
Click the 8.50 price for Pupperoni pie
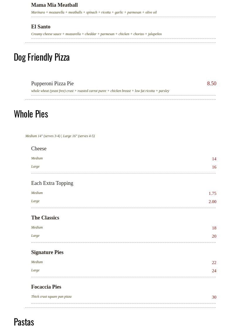click(x=212, y=84)
